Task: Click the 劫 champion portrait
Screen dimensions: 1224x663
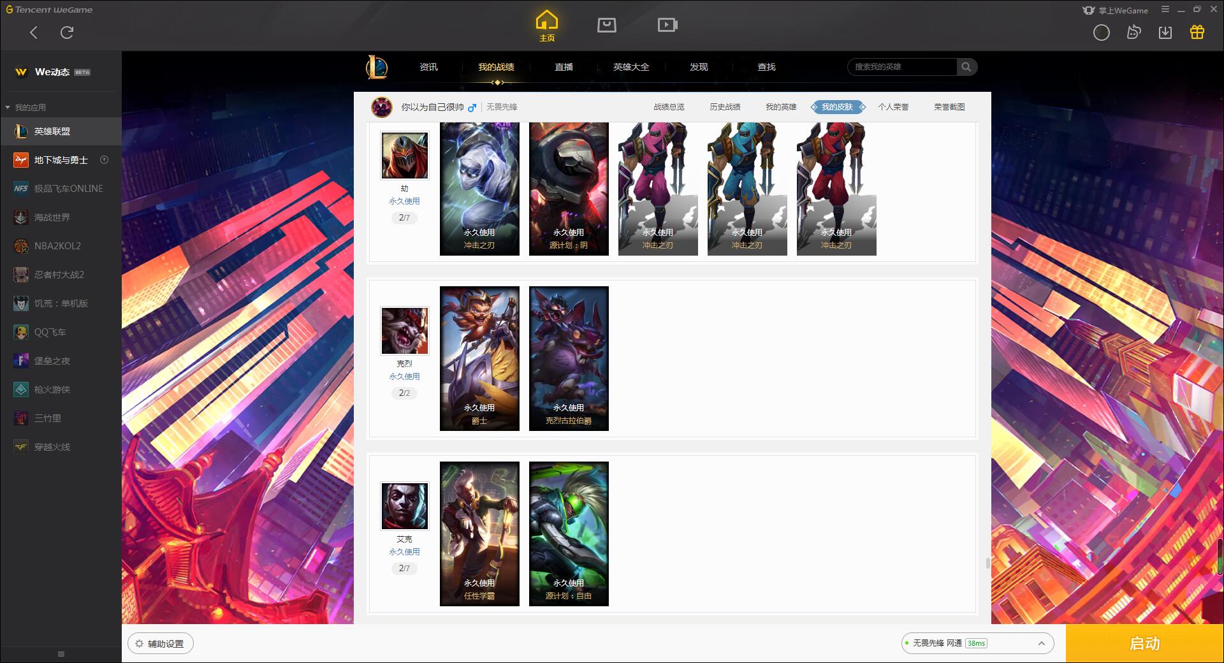Action: coord(405,156)
